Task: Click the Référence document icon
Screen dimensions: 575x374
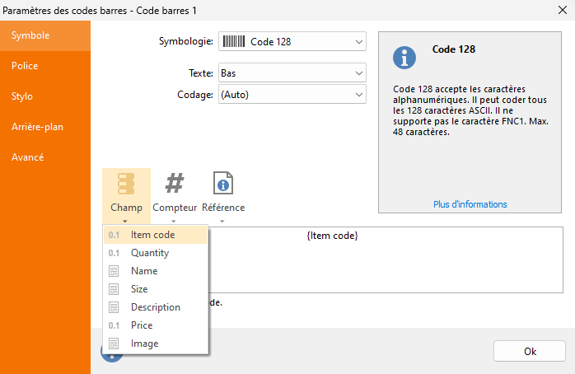Action: 223,183
